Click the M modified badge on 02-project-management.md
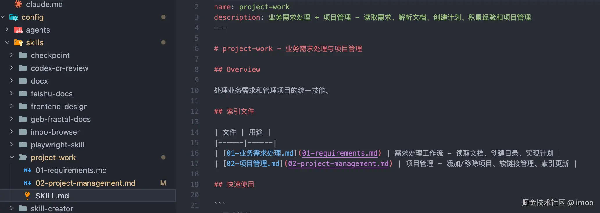This screenshot has height=213, width=600. (163, 183)
